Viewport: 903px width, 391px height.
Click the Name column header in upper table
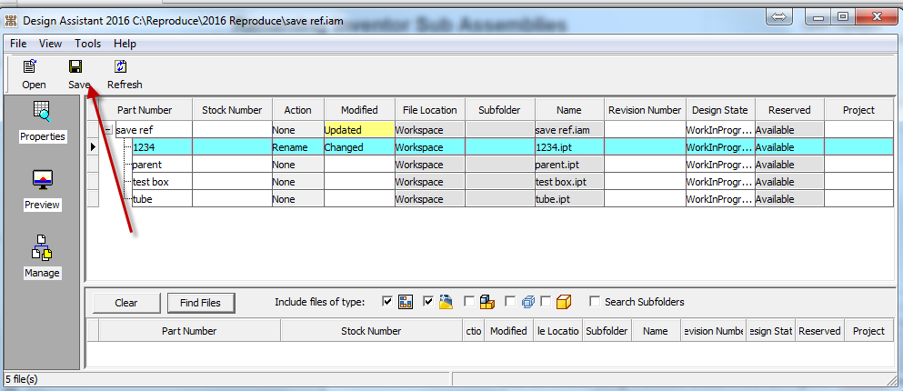569,110
